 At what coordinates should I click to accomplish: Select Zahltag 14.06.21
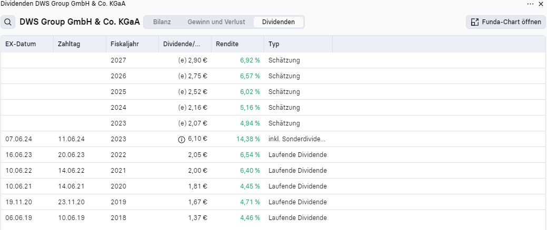tap(71, 186)
